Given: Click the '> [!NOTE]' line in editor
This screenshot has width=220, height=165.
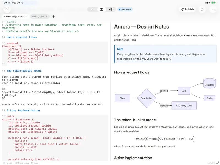Looking at the screenshot, I should click(x=9, y=22).
